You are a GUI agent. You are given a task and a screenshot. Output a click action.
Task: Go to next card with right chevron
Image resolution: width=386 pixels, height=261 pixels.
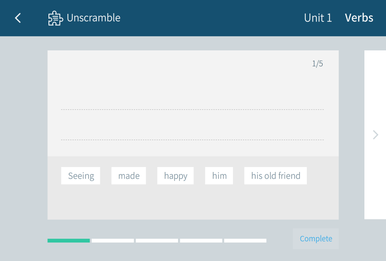375,135
